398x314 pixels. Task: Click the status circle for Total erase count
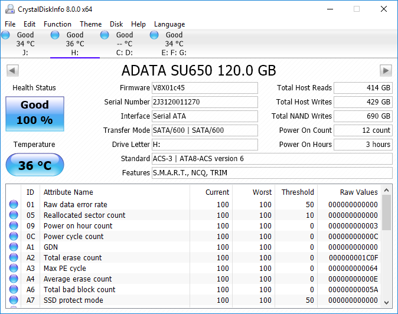click(x=14, y=257)
